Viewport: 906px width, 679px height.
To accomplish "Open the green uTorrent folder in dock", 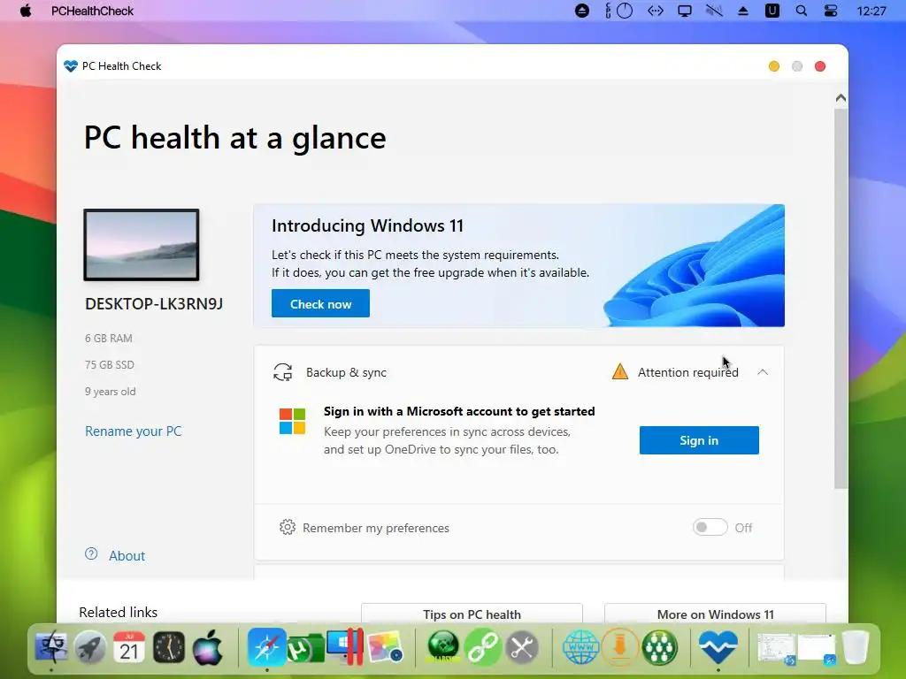I will [x=305, y=648].
